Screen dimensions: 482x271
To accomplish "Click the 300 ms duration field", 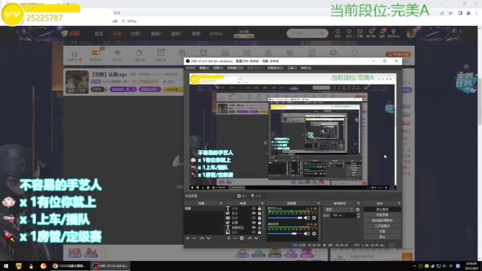I will click(x=343, y=216).
